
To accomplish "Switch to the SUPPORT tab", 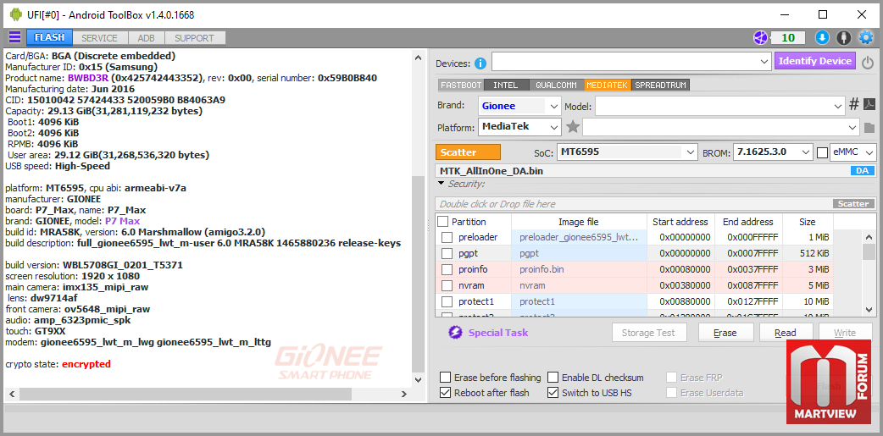I will (194, 38).
